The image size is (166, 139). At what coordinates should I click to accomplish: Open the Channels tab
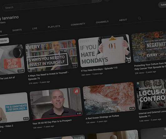pos(102,22)
